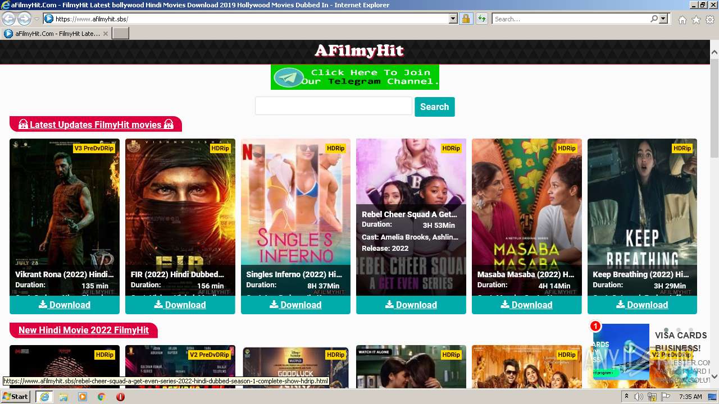Screen dimensions: 719x404
Task: Open Latest Updates FilmyHit movies heading
Action: pos(95,125)
